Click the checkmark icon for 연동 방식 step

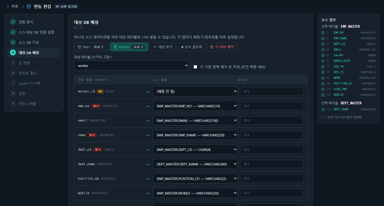(13, 22)
